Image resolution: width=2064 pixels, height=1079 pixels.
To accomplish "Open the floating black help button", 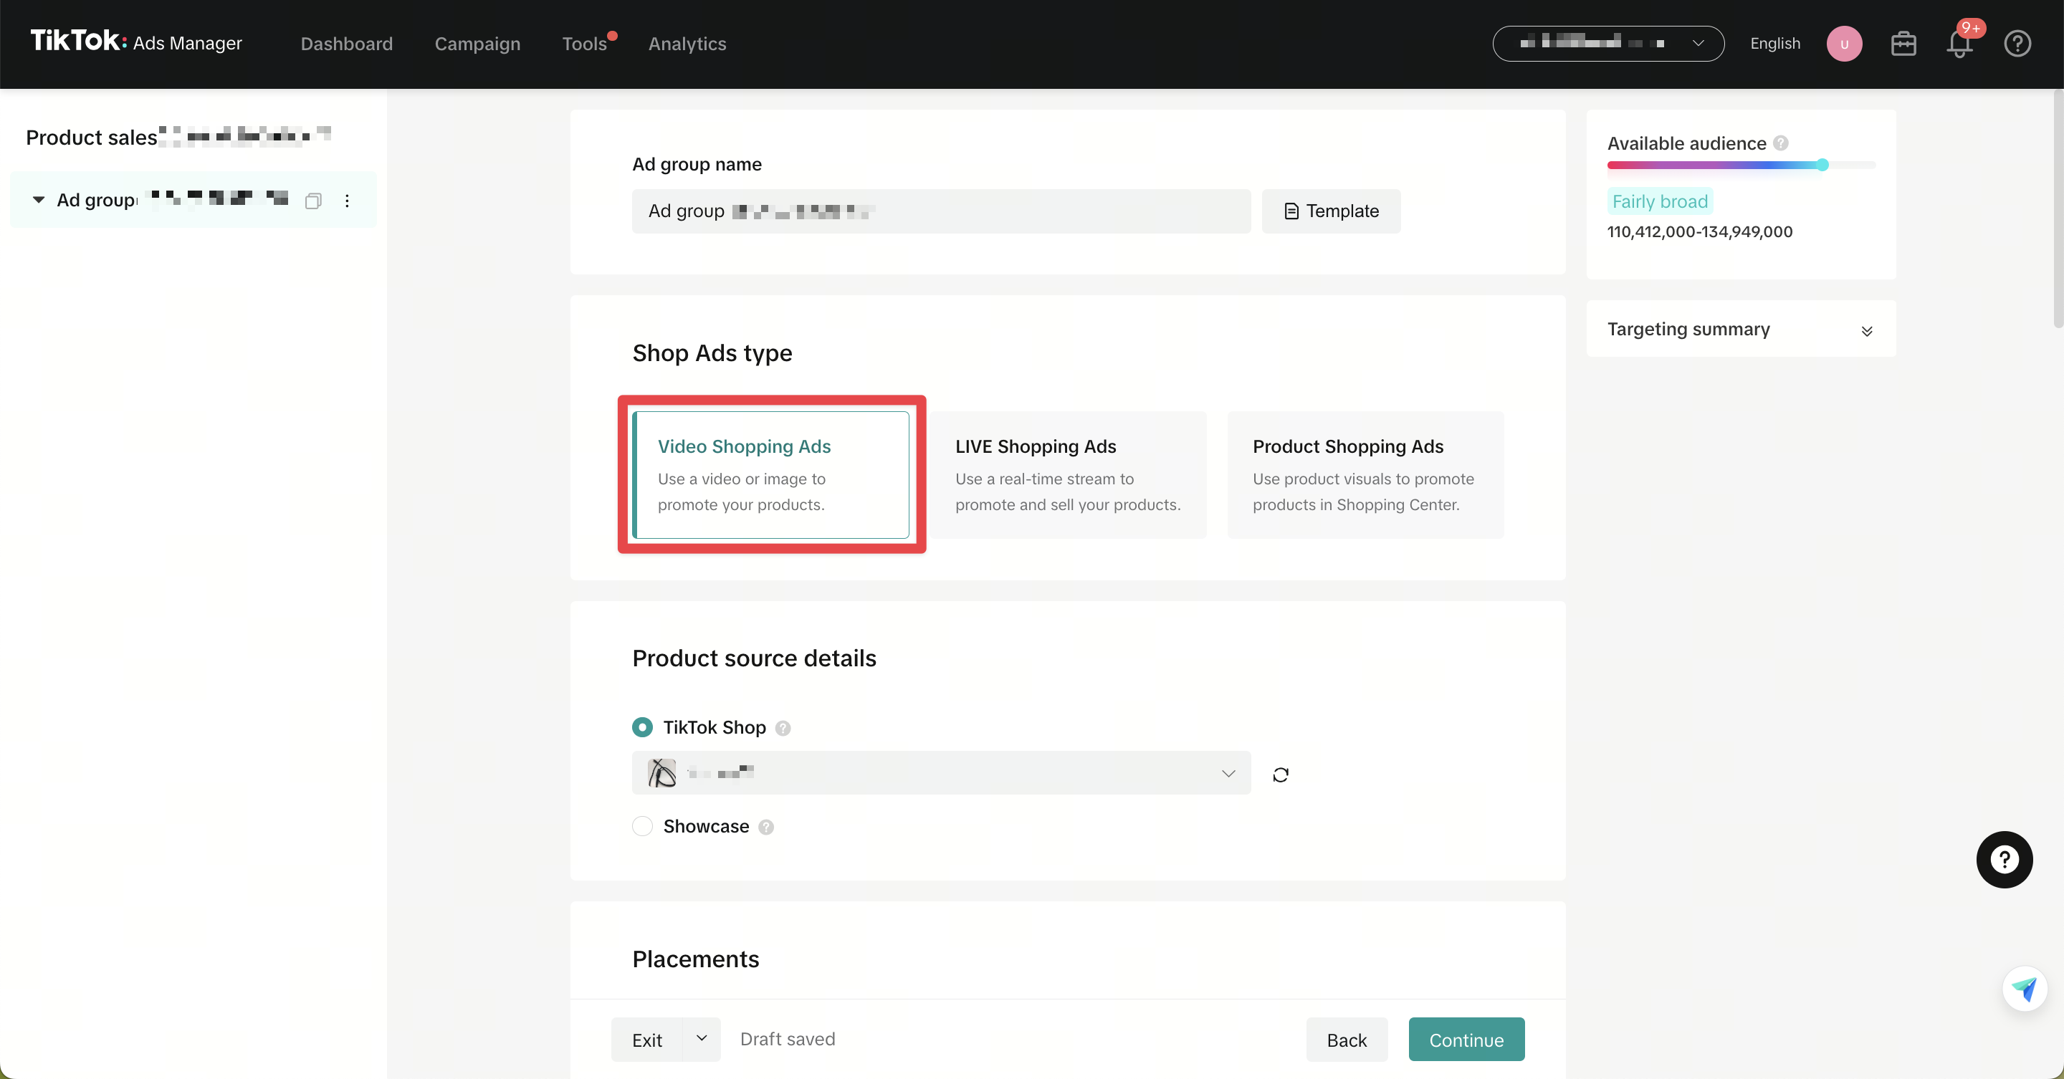I will pyautogui.click(x=2004, y=860).
